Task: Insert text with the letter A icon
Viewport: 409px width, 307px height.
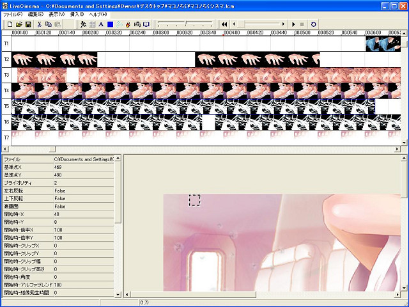Action: (x=101, y=24)
